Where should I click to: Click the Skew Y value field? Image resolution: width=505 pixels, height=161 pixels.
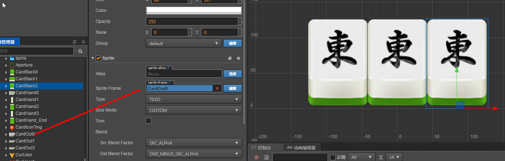pyautogui.click(x=219, y=32)
